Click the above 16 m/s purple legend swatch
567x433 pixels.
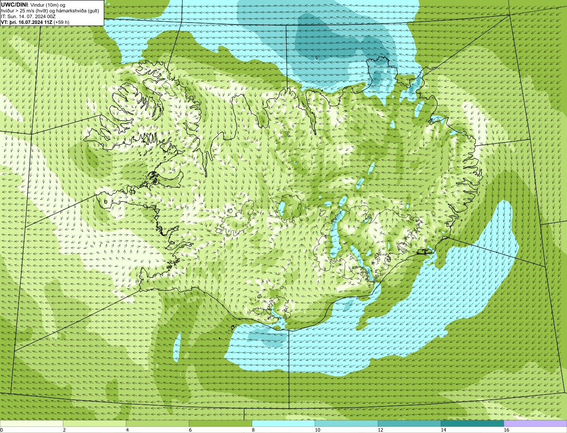[536, 424]
